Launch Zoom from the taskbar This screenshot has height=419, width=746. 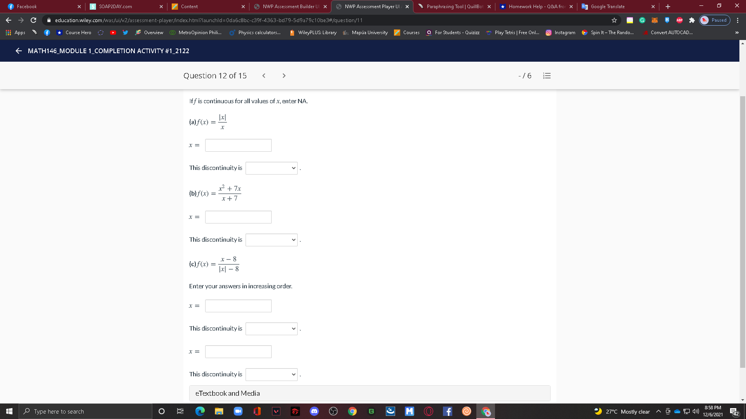coord(238,411)
